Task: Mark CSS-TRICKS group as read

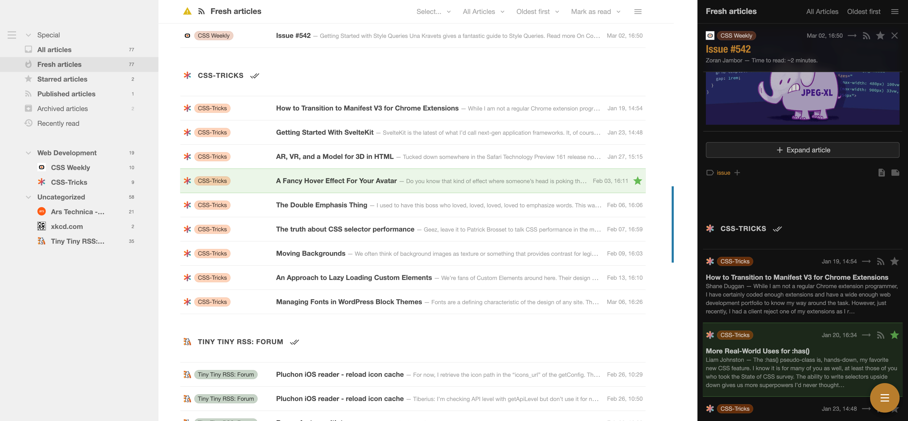Action: (255, 76)
